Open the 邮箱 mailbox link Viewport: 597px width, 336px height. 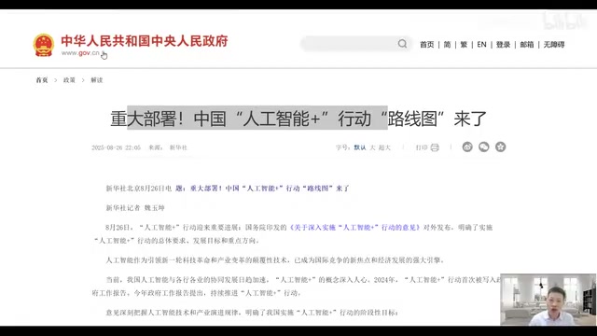(527, 45)
